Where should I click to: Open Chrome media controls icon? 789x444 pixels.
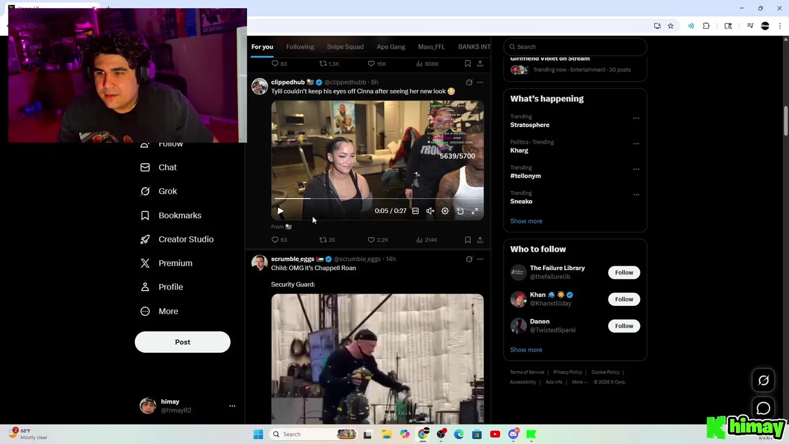pyautogui.click(x=750, y=26)
